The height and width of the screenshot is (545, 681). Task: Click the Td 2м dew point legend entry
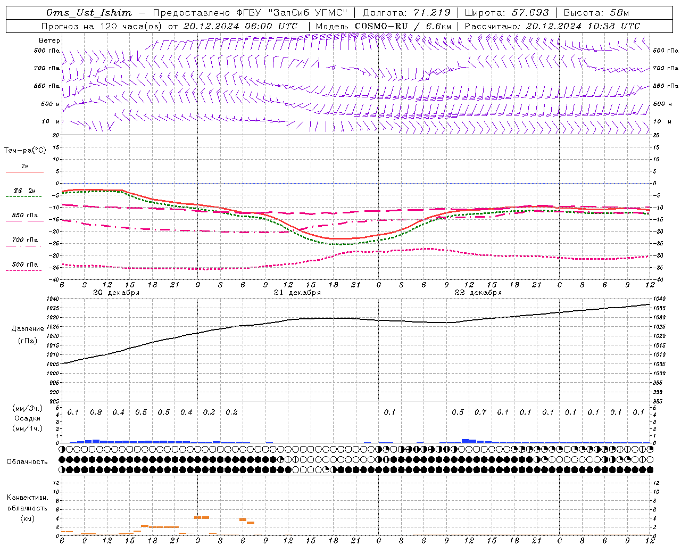[24, 193]
